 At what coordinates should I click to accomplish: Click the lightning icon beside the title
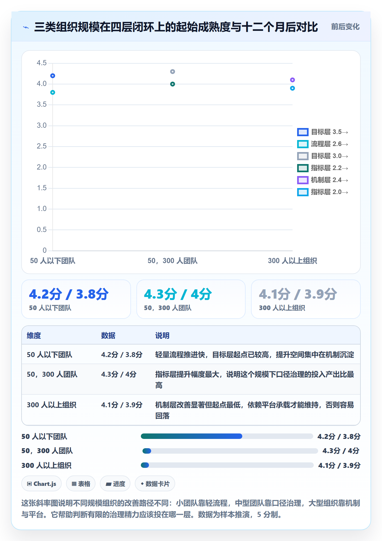(x=26, y=27)
